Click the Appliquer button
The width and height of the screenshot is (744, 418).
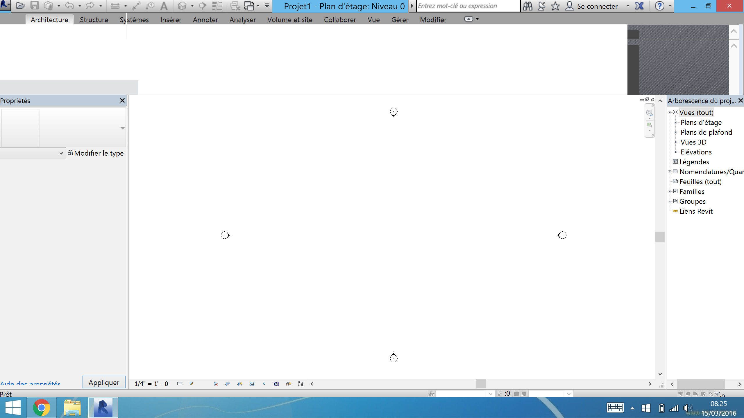point(104,382)
